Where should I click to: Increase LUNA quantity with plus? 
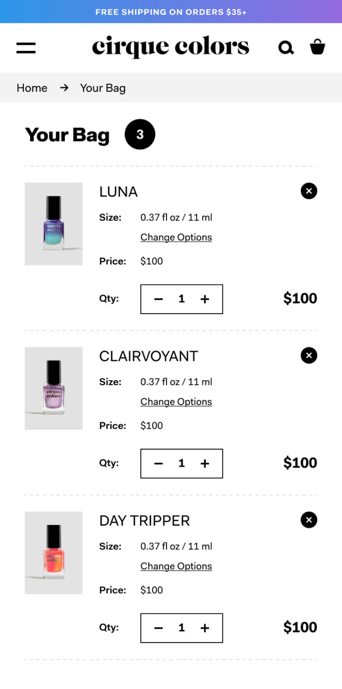(x=205, y=299)
